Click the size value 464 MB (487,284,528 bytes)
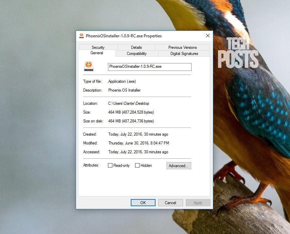 click(131, 112)
